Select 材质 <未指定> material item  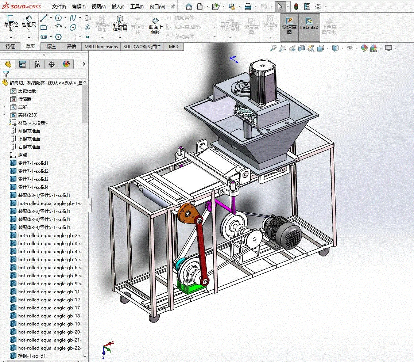tap(33, 123)
